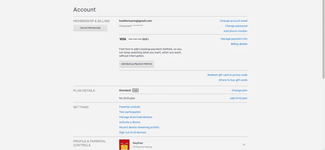Open Manage download devices
This screenshot has width=325, height=150.
[x=136, y=117]
